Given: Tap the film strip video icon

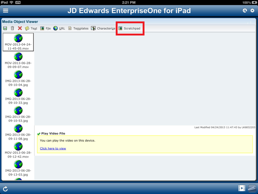Looking at the screenshot, I should (242, 188).
